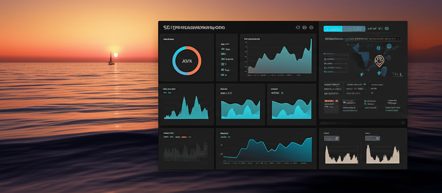Image resolution: width=442 pixels, height=193 pixels.
Task: Toggle the orange series in bottom-left chart legend
Action: (184, 137)
